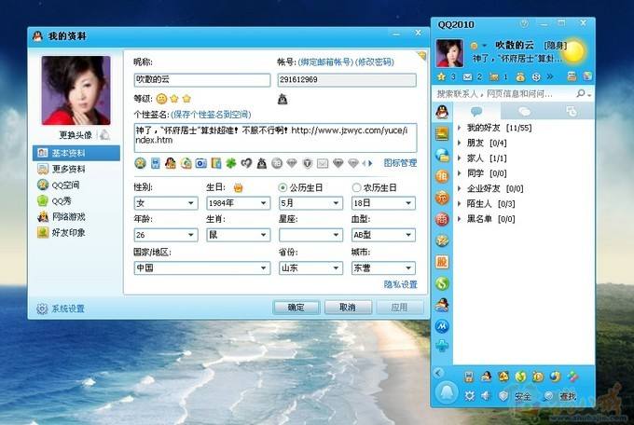634x425 pixels.
Task: Click the skin change icon in QQ2010 header
Action: click(x=587, y=76)
